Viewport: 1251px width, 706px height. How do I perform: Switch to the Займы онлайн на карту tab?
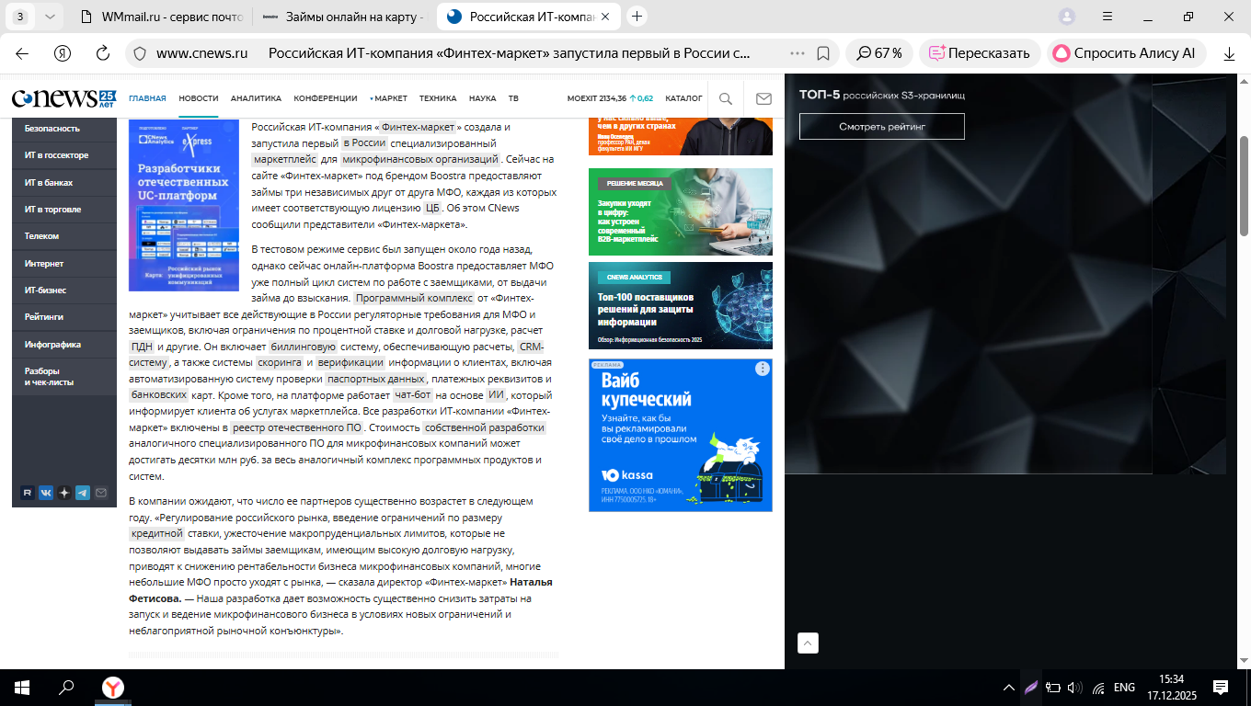[342, 17]
